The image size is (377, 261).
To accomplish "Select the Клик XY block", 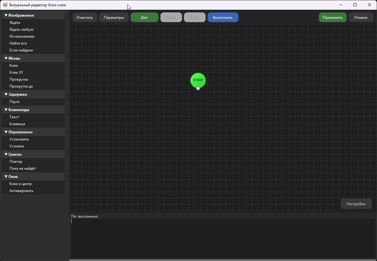I will tap(16, 72).
